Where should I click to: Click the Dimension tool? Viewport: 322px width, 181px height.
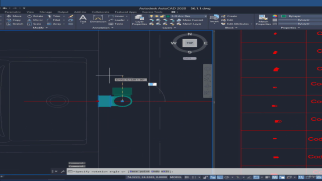[x=98, y=19]
